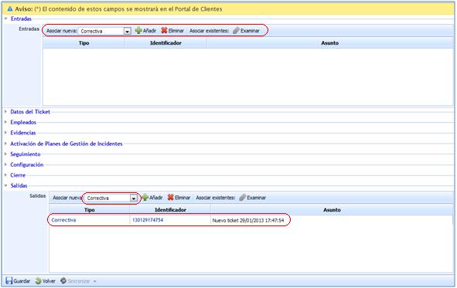Click the green Añadir icon in Entradas
This screenshot has width=457, height=288.
click(138, 30)
